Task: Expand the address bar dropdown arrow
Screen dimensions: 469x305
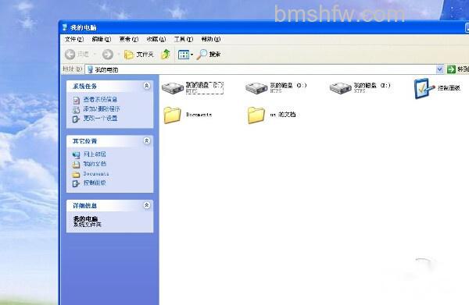Action: [439, 69]
